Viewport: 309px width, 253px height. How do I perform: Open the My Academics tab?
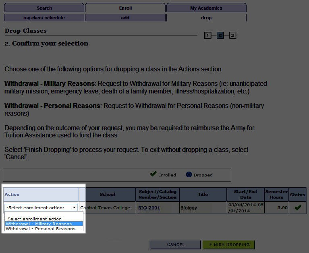tap(206, 8)
